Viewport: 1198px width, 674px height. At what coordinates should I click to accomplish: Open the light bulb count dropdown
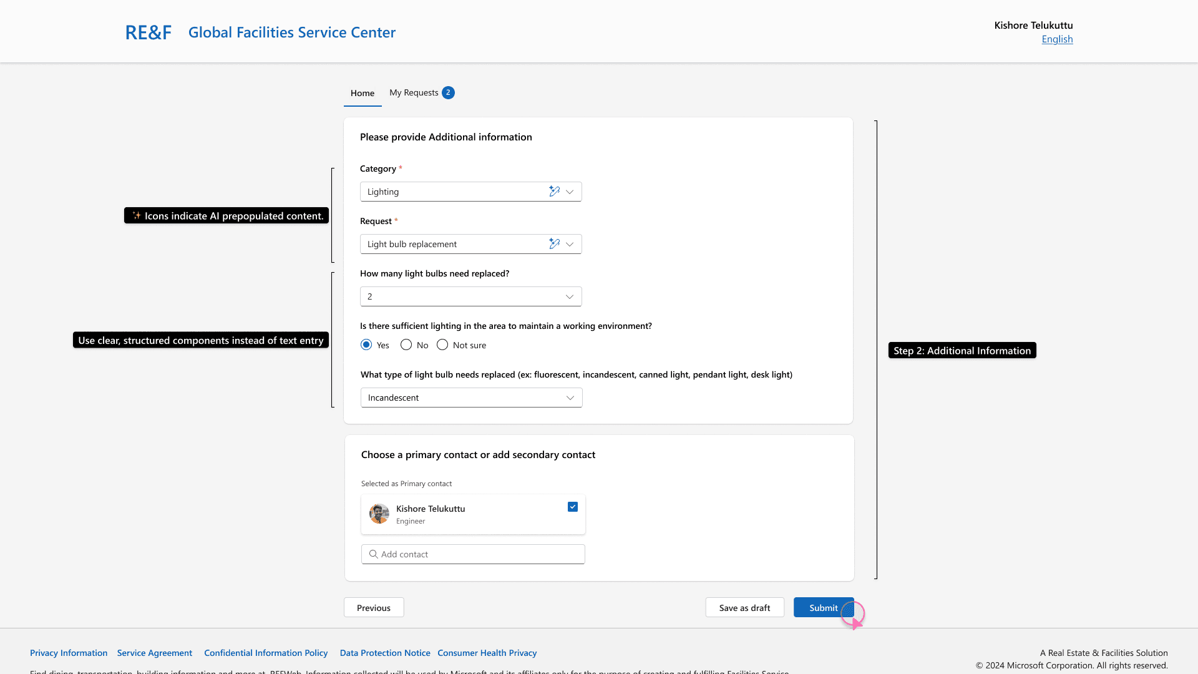(x=470, y=296)
